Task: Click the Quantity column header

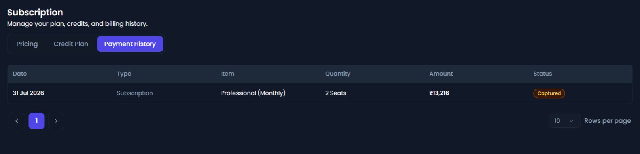Action: [338, 74]
